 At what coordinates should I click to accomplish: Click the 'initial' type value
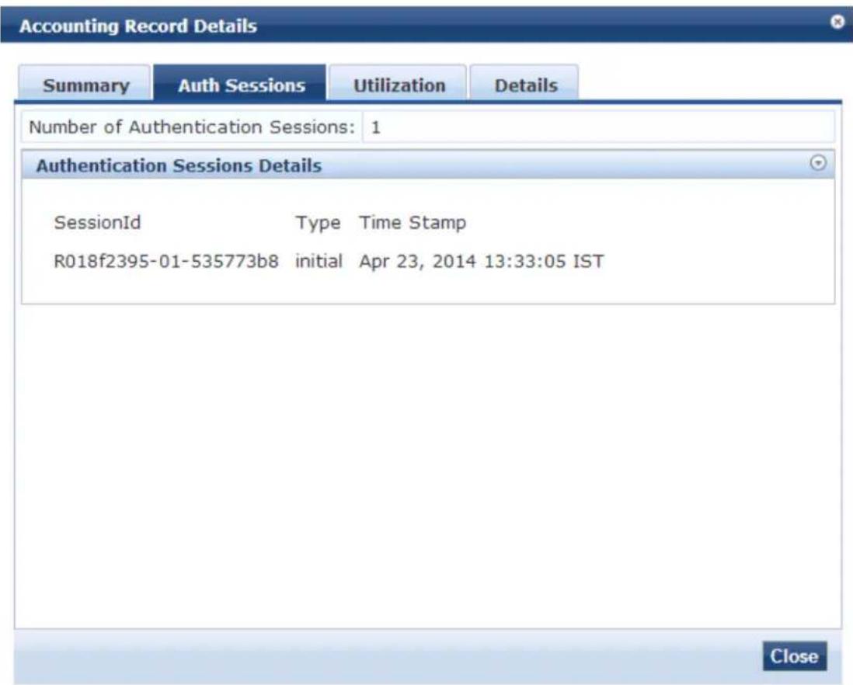click(319, 261)
